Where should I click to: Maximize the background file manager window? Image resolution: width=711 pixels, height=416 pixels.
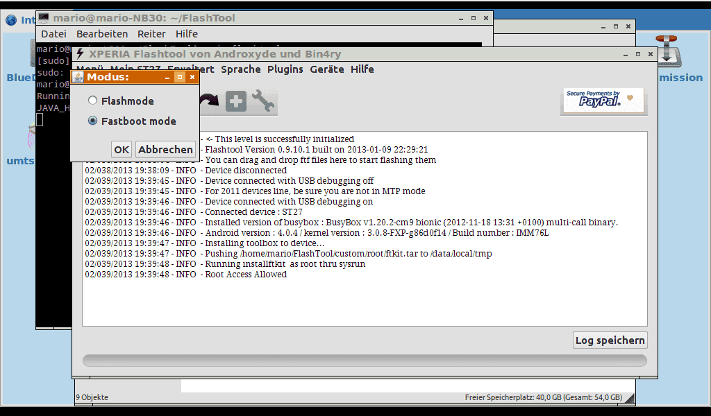click(616, 26)
